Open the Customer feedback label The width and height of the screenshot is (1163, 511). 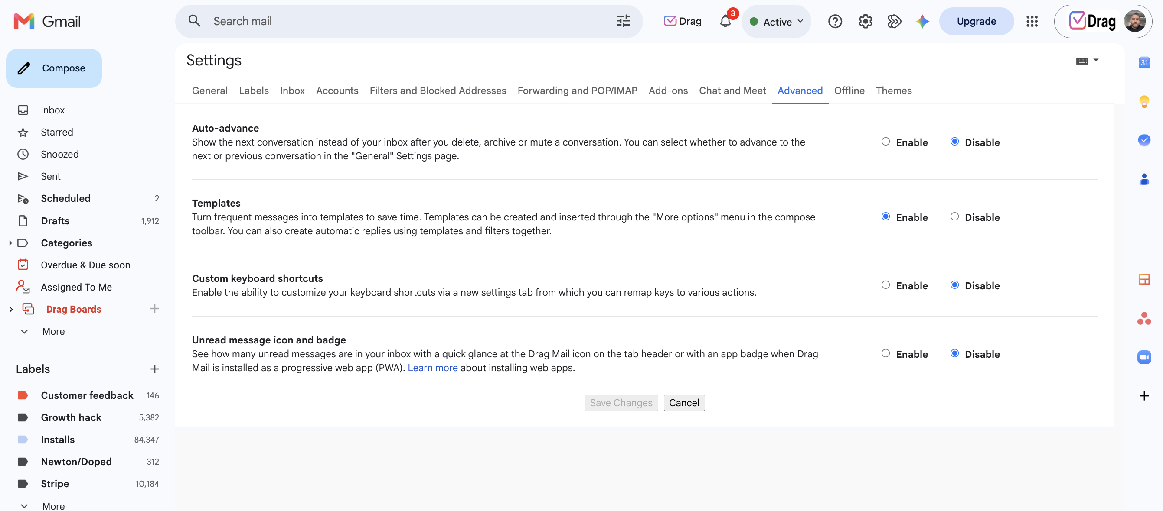coord(87,395)
